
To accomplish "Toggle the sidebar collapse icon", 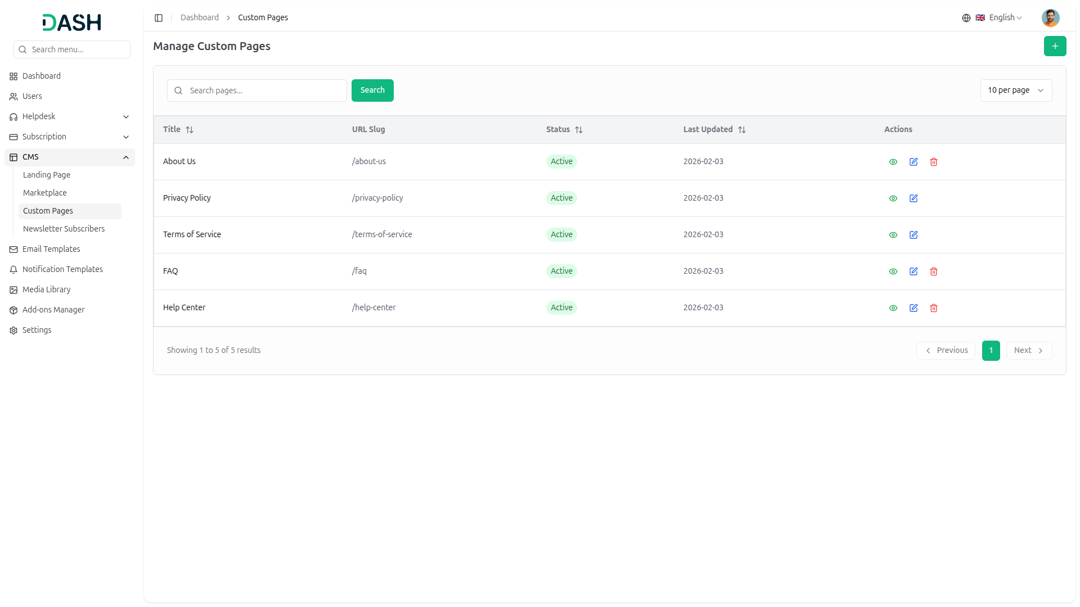I will [159, 18].
